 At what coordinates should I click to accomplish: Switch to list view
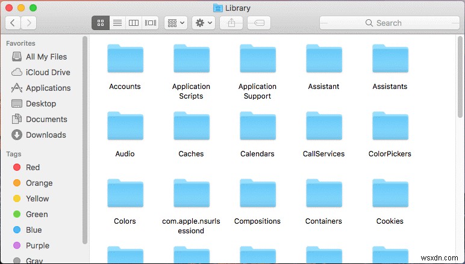pos(117,23)
